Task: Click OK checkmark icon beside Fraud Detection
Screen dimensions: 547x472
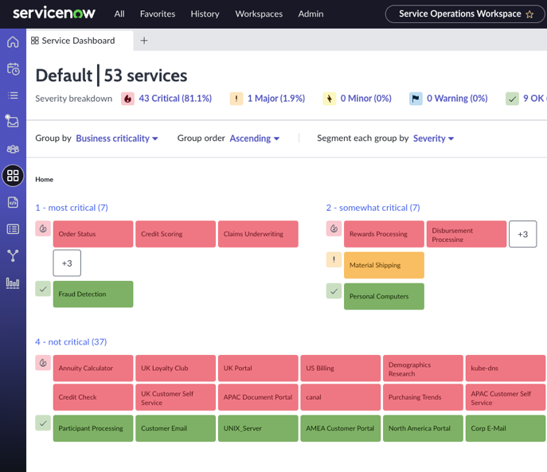Action: pyautogui.click(x=43, y=289)
